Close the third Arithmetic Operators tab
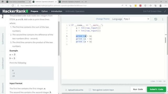The width and height of the screenshot is (168, 94). click(82, 2)
